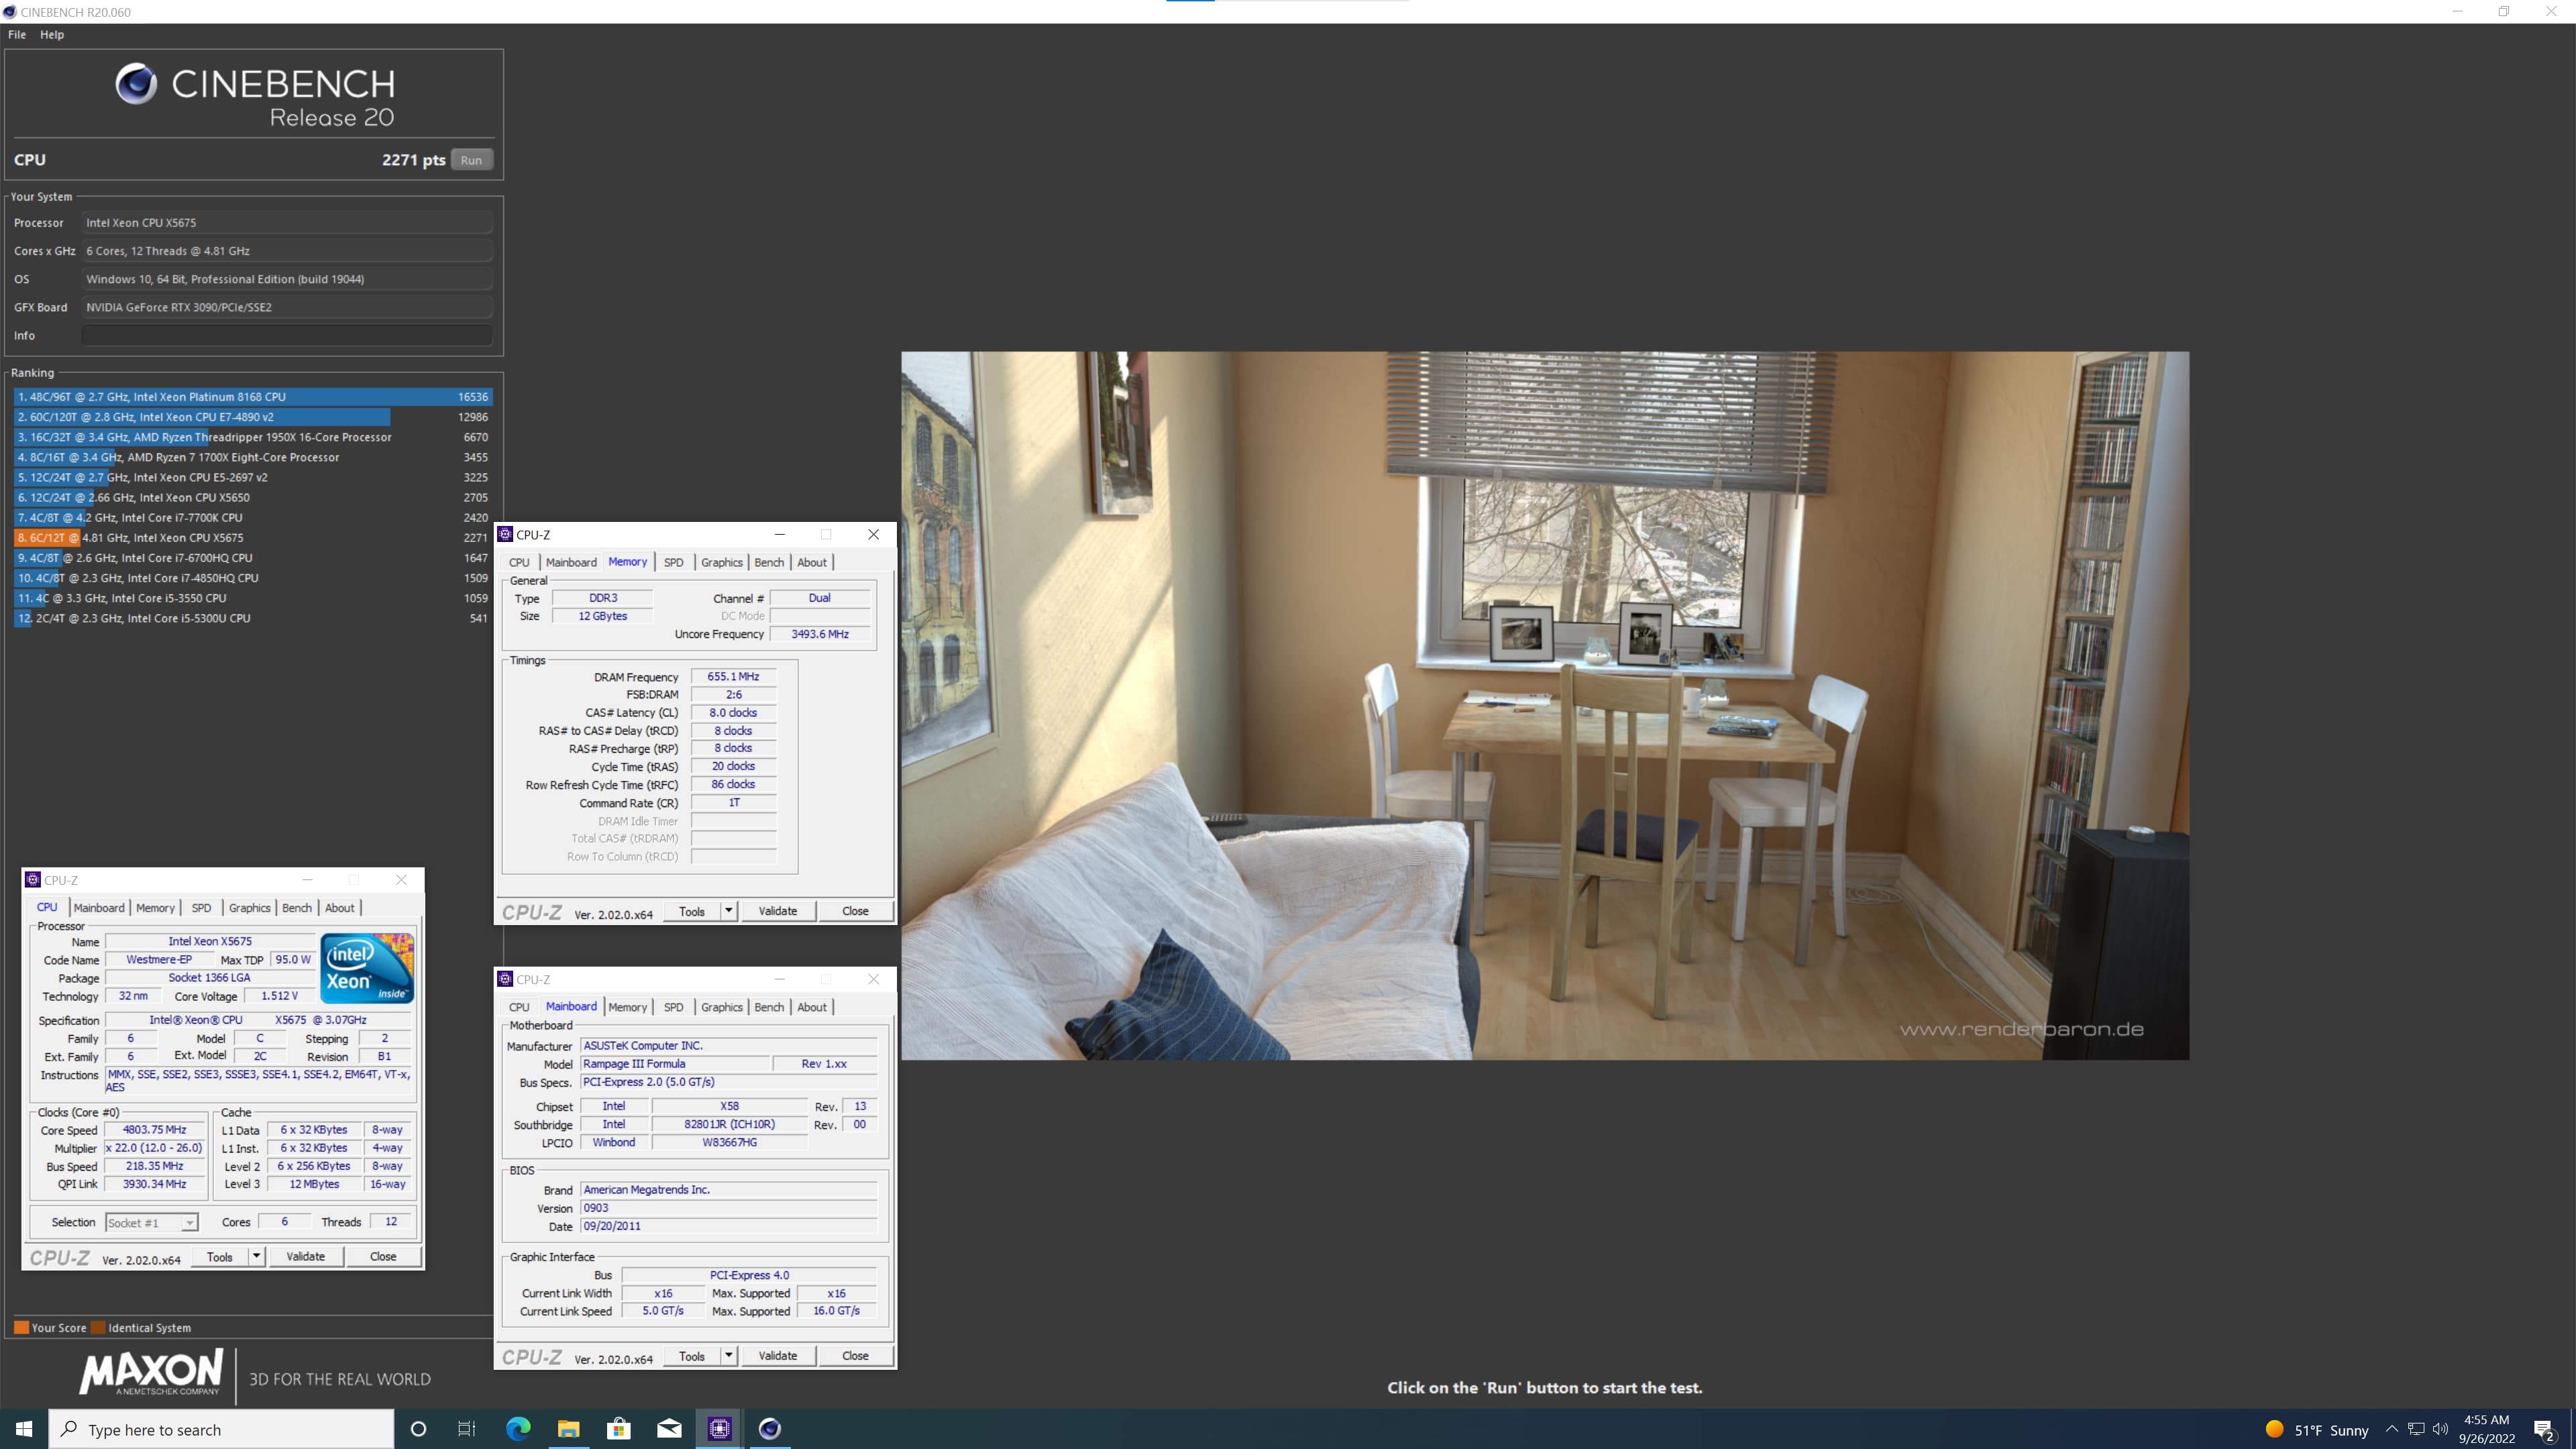Click DRAM Frequency 655.1 MHz value
Image resolution: width=2576 pixels, height=1449 pixels.
733,677
